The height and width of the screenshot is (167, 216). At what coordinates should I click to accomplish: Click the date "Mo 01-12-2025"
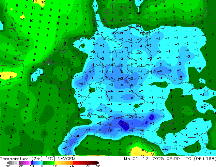144,159
